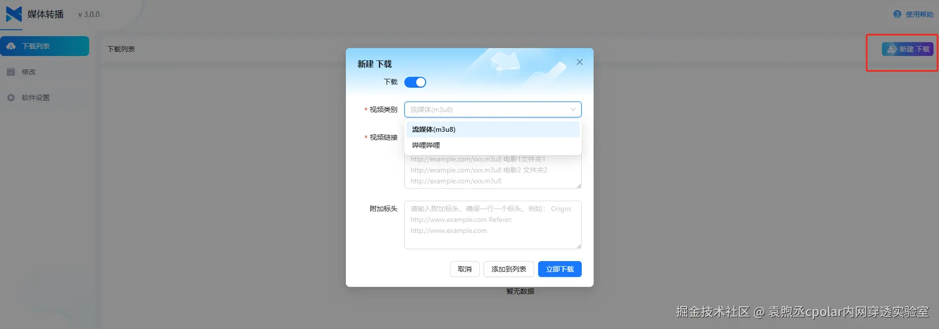939x329 pixels.
Task: Click the 新建 下载 button
Action: point(907,49)
